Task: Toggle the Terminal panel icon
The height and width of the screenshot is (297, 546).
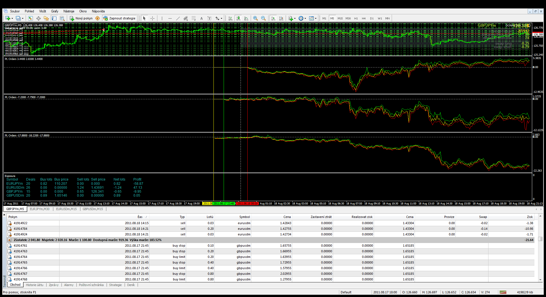Action: 54,18
